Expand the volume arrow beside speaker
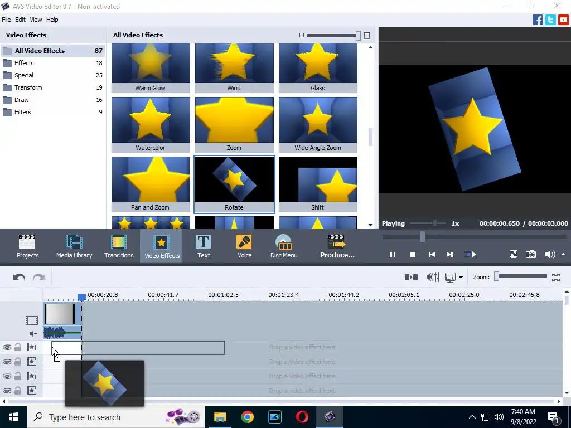The image size is (571, 428). point(563,254)
